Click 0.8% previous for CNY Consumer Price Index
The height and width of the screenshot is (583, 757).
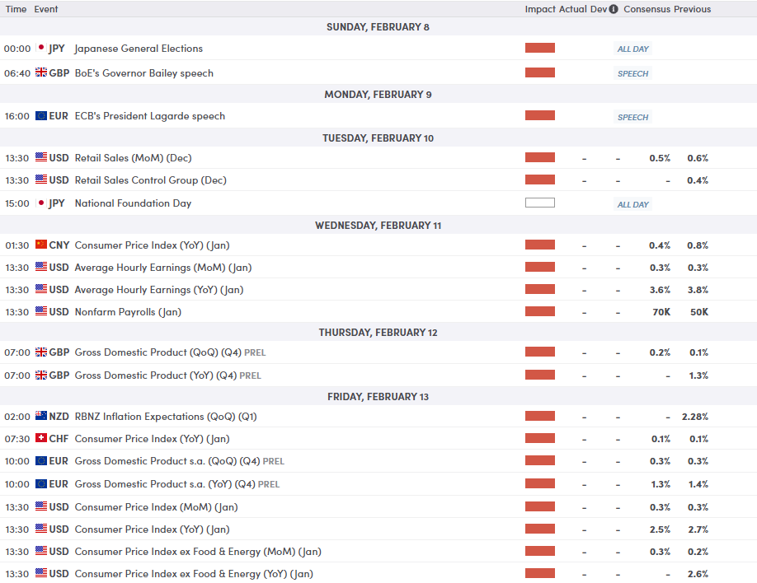(698, 245)
